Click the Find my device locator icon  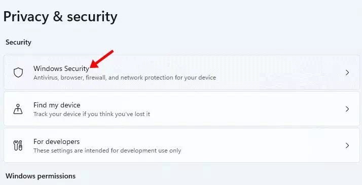18,109
